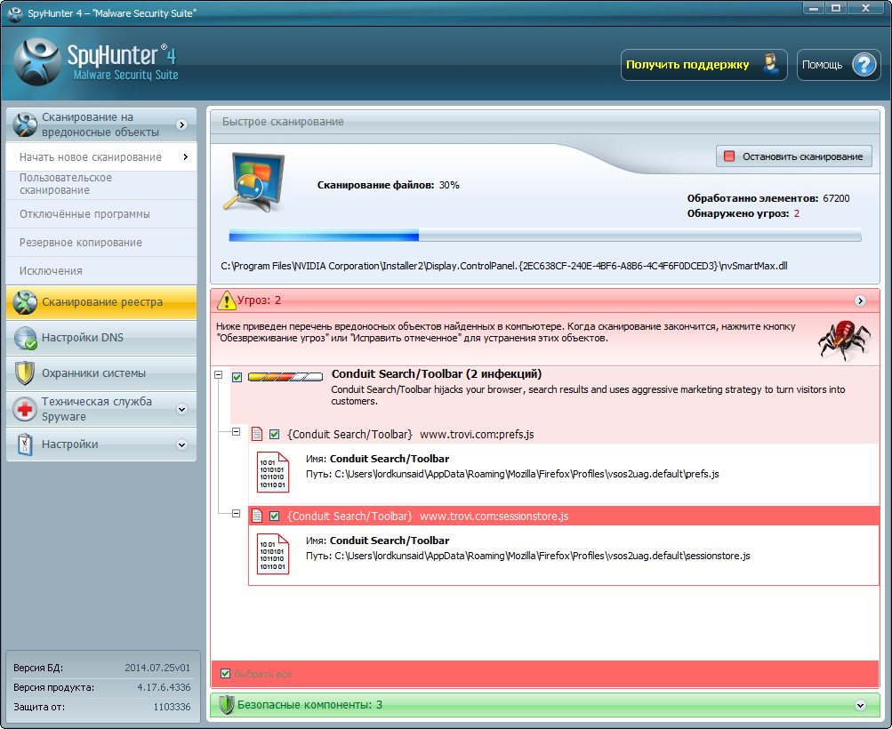The height and width of the screenshot is (729, 892).
Task: Open 'Резервное копирование' menu item
Action: click(x=101, y=242)
